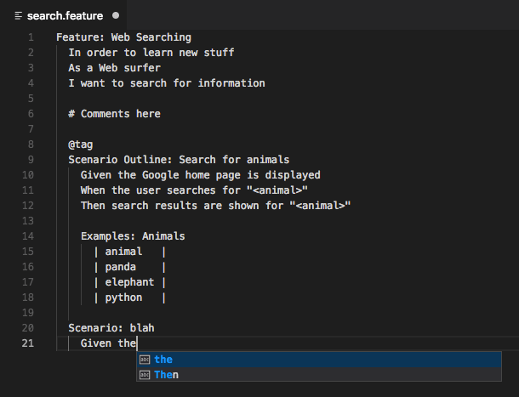519x397 pixels.
Task: Click the '# Comments here' line
Action: point(114,114)
